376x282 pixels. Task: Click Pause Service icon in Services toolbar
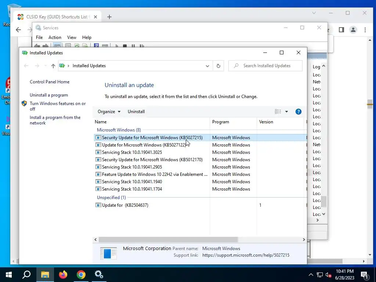[133, 46]
